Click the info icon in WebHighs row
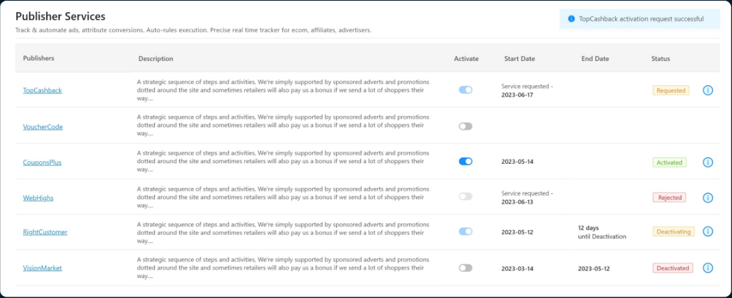Image resolution: width=732 pixels, height=298 pixels. click(x=708, y=197)
